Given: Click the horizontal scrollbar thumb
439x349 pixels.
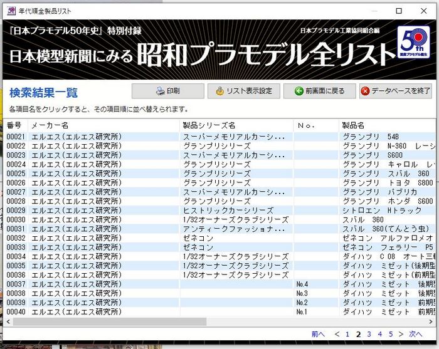Looking at the screenshot, I should (110, 321).
